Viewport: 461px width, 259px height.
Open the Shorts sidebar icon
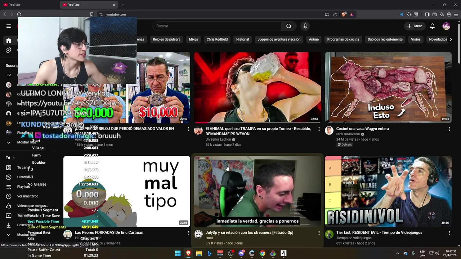pos(9,50)
